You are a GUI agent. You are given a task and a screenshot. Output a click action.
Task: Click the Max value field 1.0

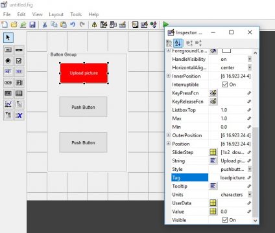pos(233,118)
